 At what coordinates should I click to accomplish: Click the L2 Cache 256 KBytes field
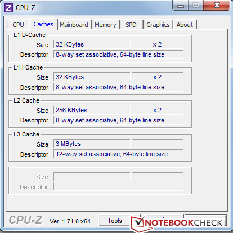pyautogui.click(x=92, y=110)
